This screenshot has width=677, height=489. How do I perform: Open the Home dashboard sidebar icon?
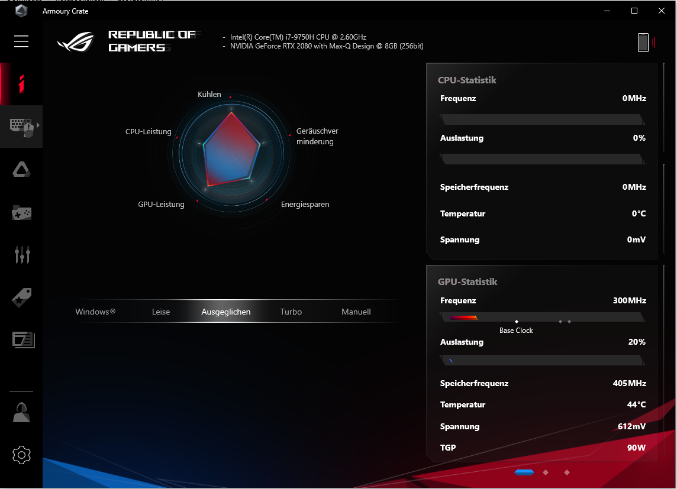21,83
